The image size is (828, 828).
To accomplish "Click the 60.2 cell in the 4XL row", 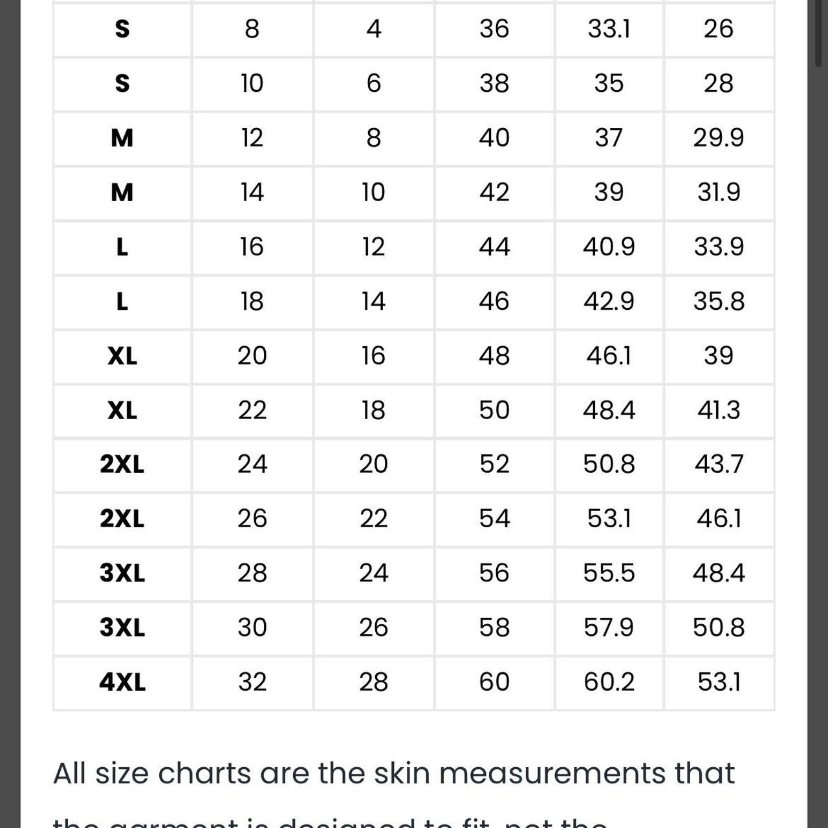I will pos(609,682).
